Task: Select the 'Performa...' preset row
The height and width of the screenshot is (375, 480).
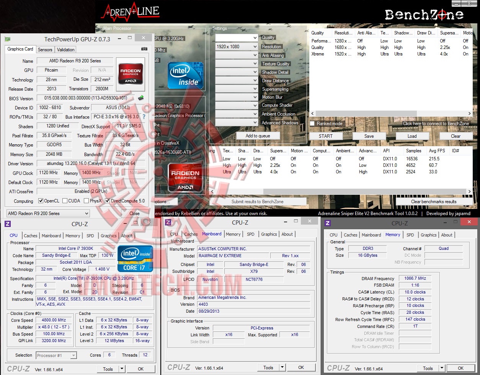Action: [x=390, y=41]
